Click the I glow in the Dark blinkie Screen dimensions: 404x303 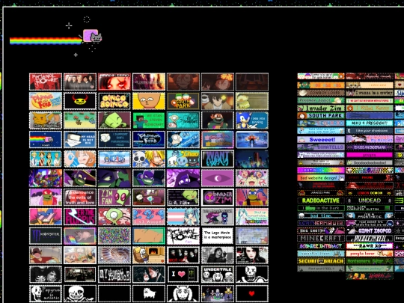pos(321,208)
